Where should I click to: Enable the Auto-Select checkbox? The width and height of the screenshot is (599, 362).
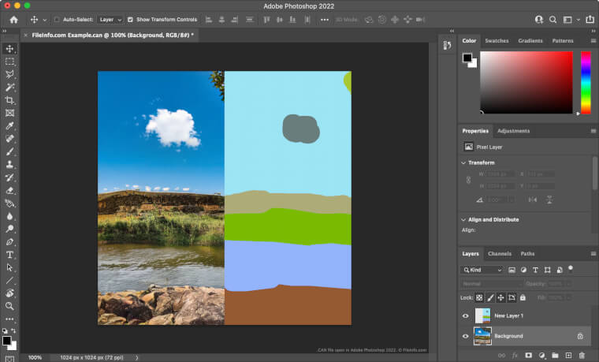57,19
